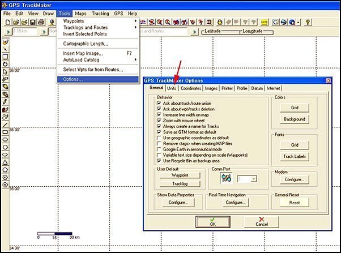Select Options... in the Tools menu

point(98,79)
